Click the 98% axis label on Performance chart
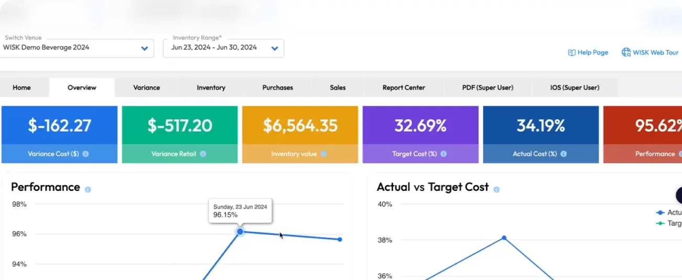682x280 pixels. coord(19,204)
